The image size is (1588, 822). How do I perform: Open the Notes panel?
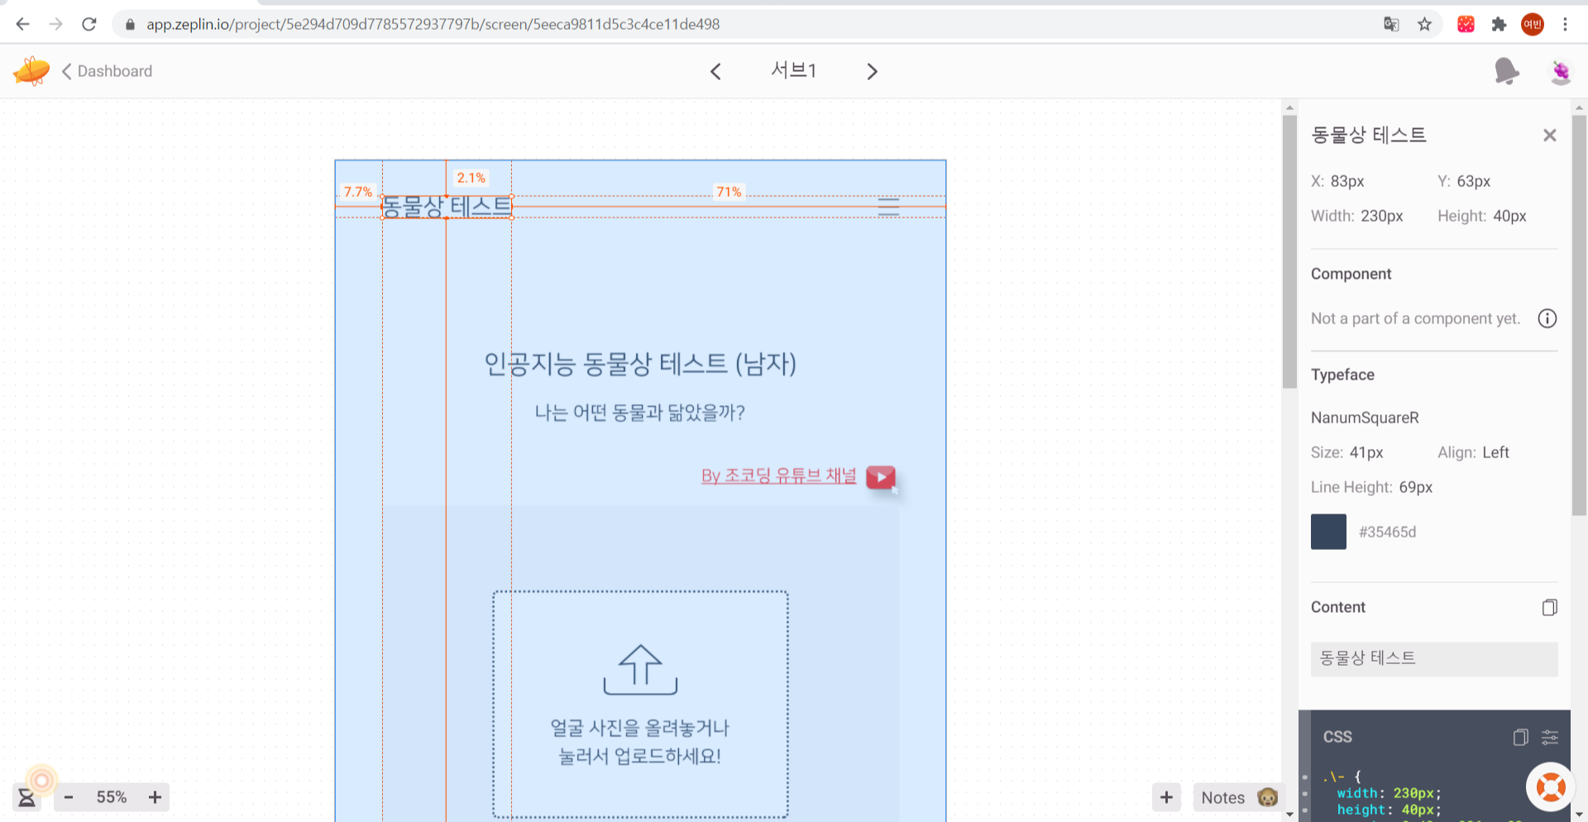tap(1239, 797)
